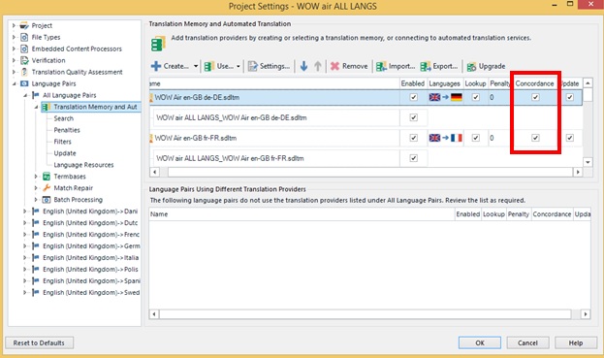Toggle Concordance for WOW Air en-GB fr-FR.sdltm
The width and height of the screenshot is (604, 358).
[x=535, y=138]
